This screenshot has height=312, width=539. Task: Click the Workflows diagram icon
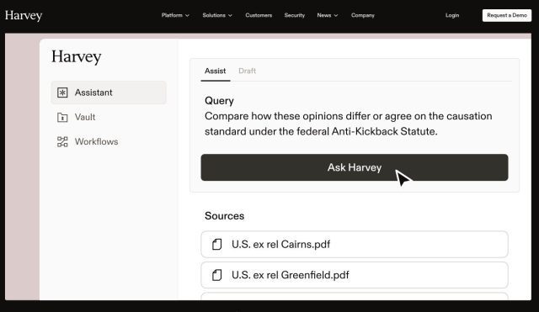(x=62, y=142)
